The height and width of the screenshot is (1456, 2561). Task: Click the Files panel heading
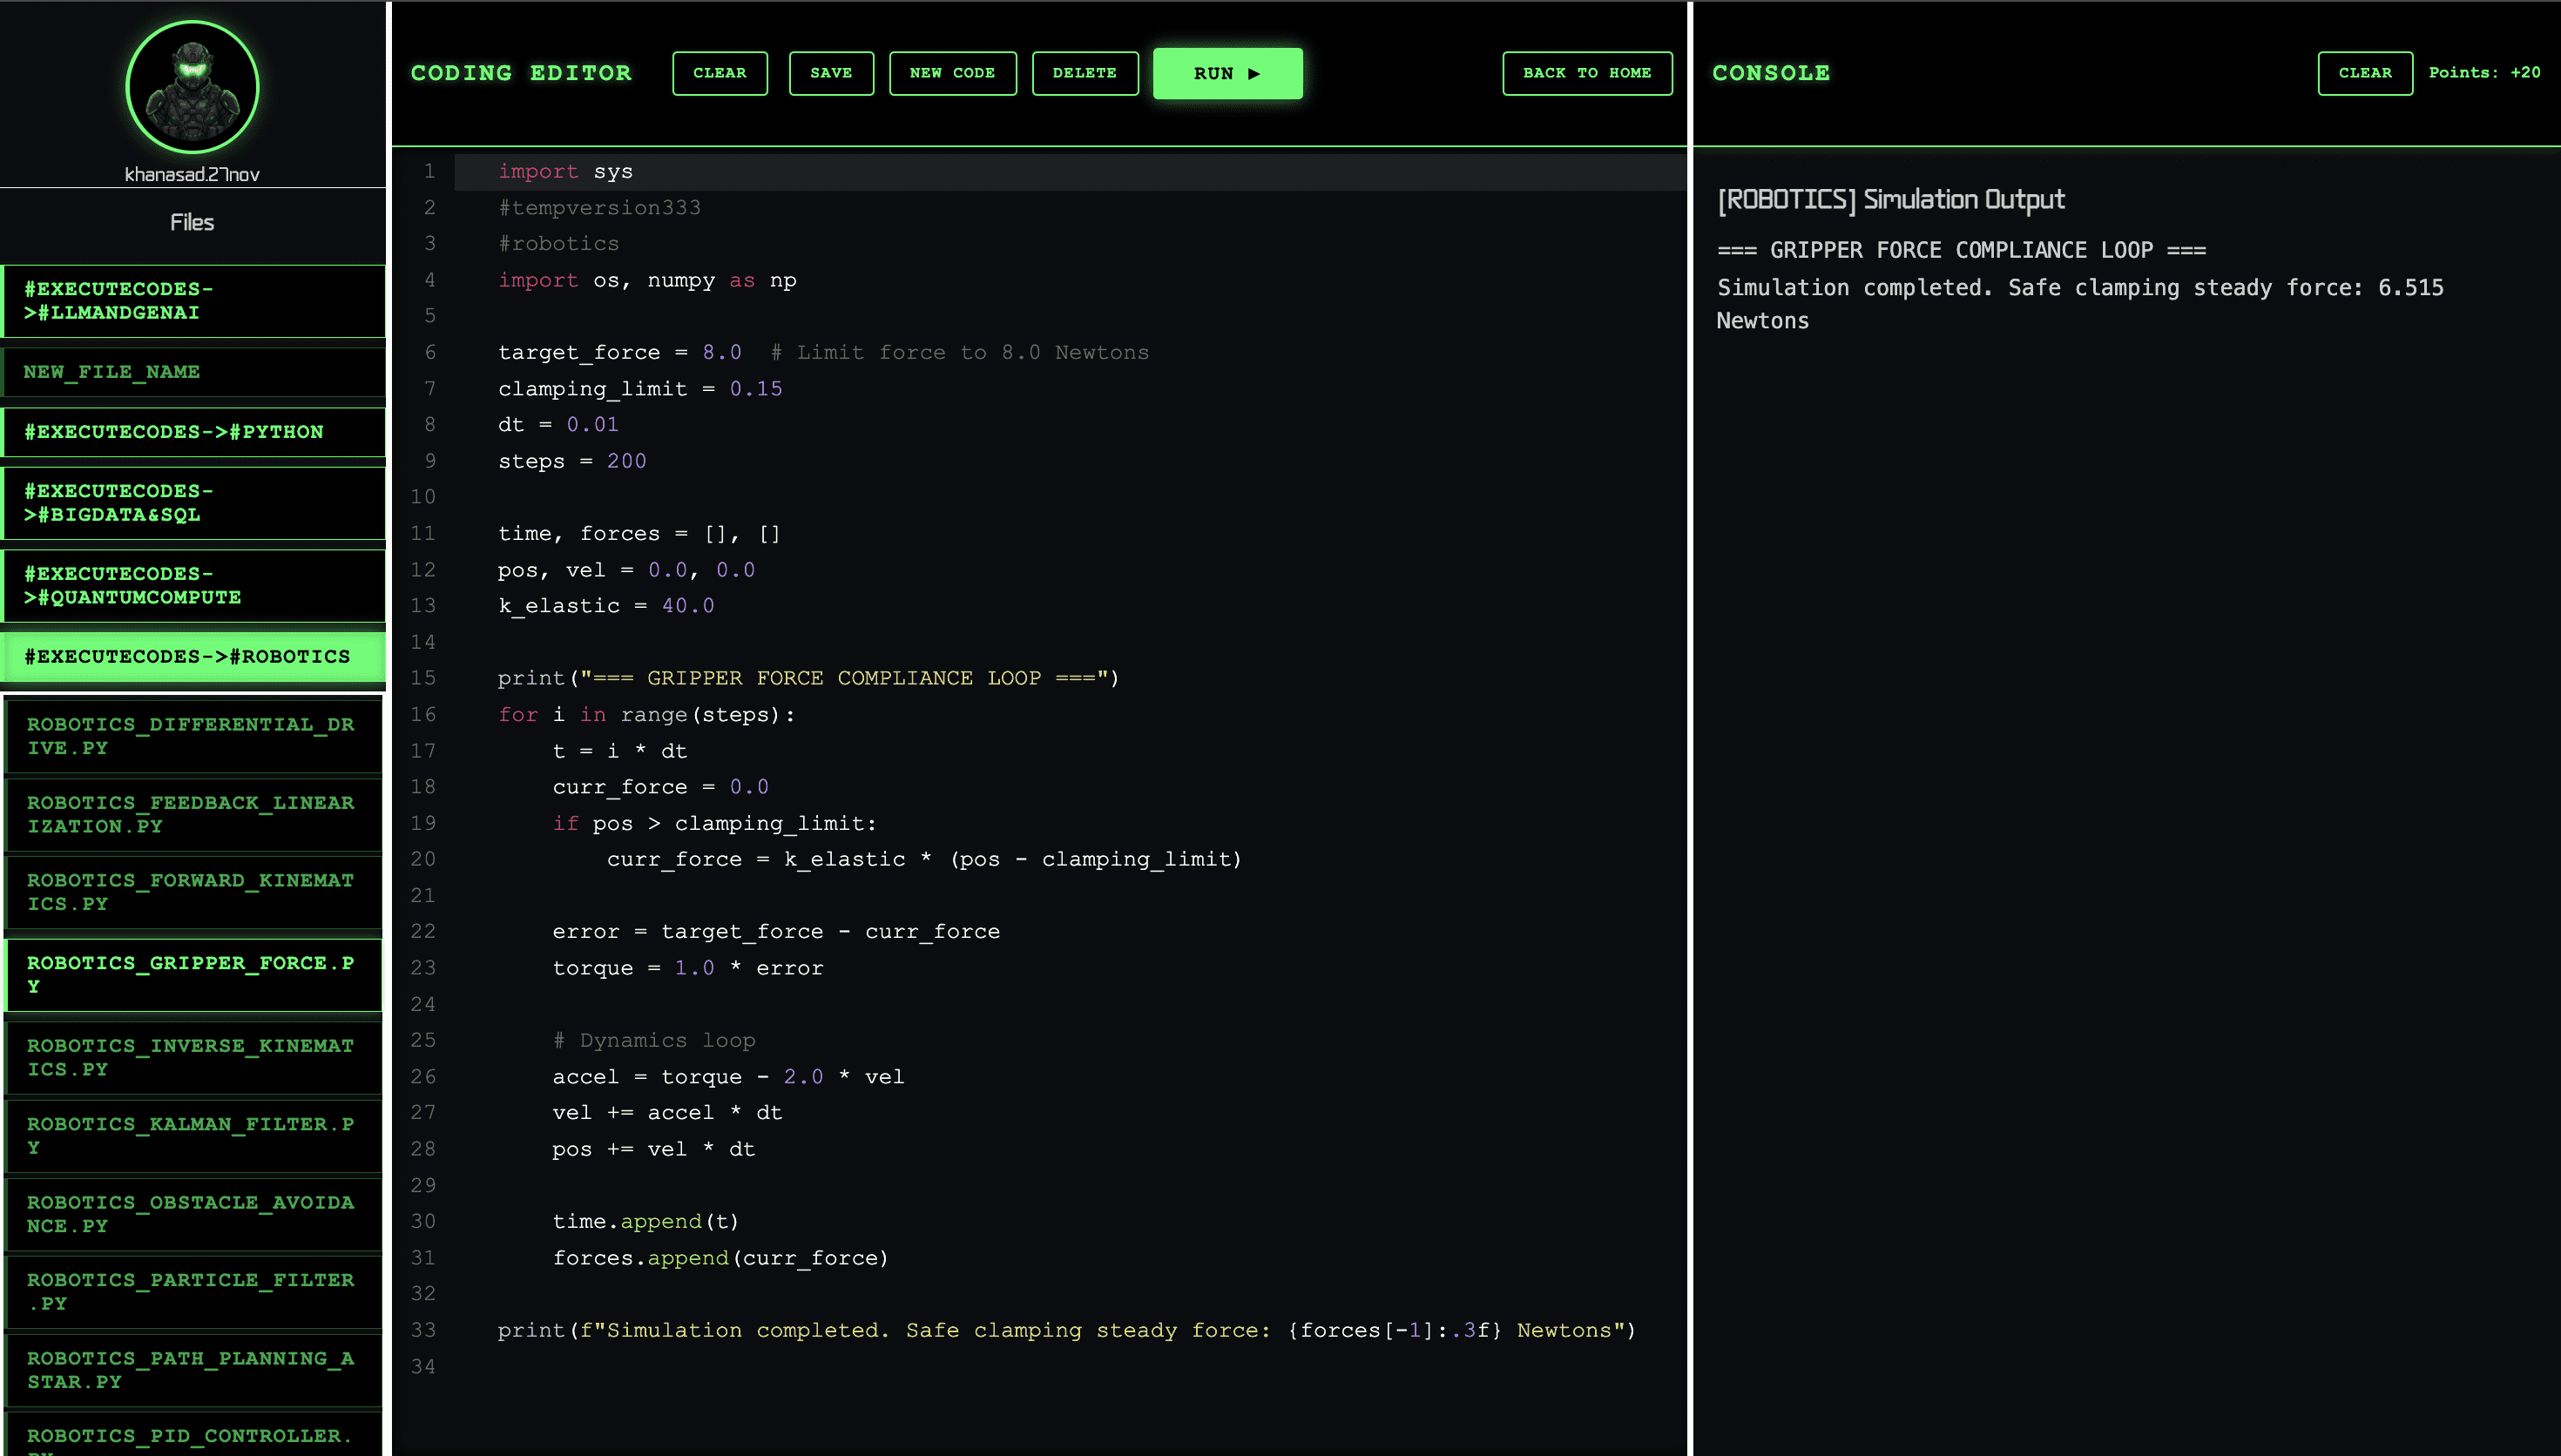coord(192,222)
